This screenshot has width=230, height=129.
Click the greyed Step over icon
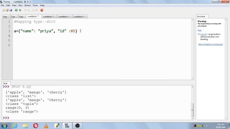(x=25, y=10)
